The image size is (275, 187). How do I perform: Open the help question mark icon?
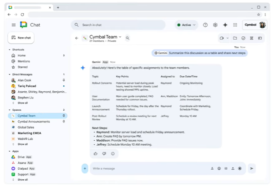point(205,25)
